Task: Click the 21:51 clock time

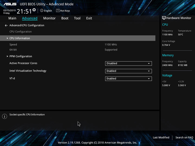Action: click(24, 11)
